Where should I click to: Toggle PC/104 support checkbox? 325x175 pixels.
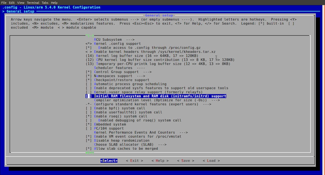[x=105, y=128]
